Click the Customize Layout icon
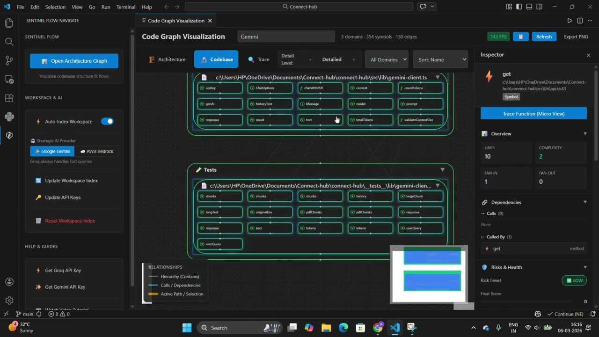Screen dimensions: 599x337 509,7
